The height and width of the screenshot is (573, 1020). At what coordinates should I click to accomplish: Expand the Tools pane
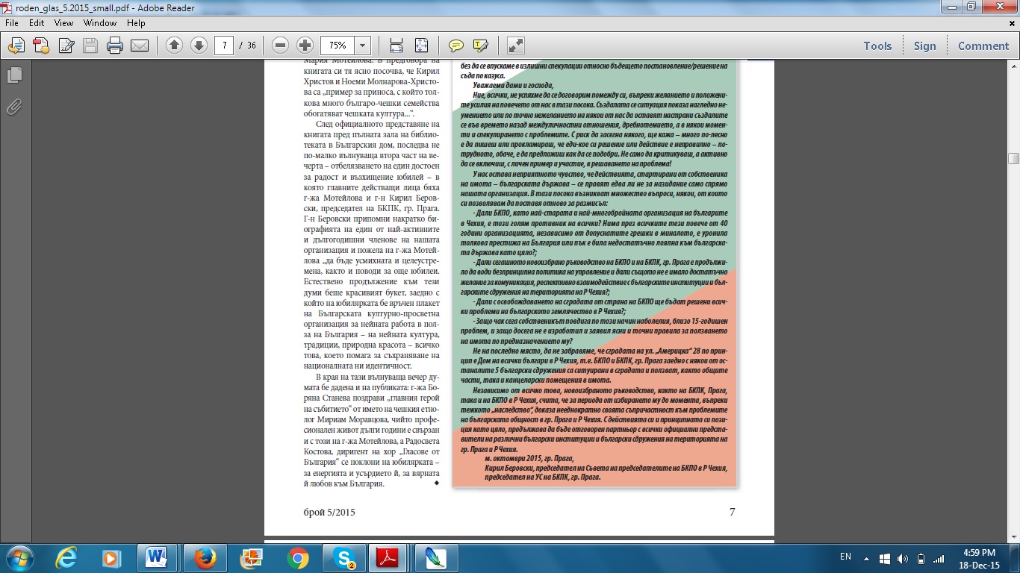click(877, 46)
